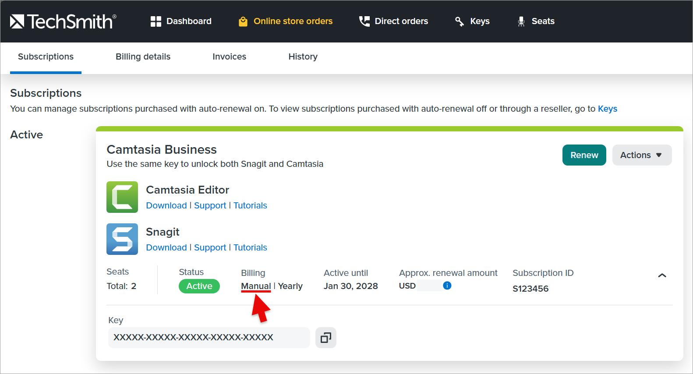Click Snagit Download link
Viewport: 693px width, 374px height.
tap(166, 247)
